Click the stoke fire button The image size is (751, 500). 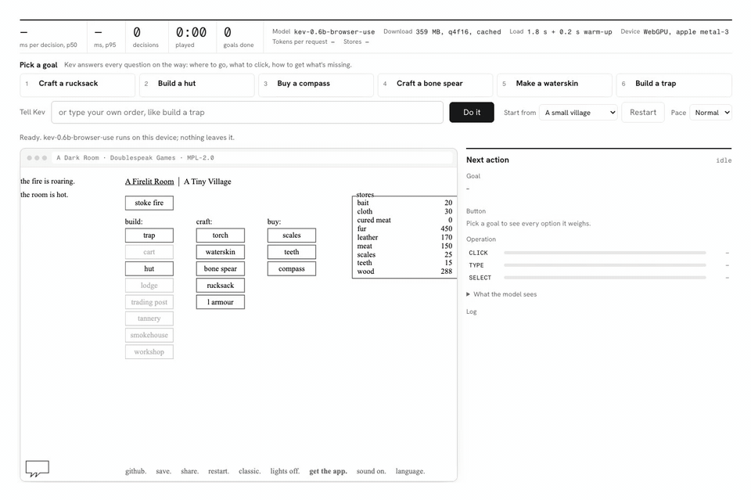(149, 203)
